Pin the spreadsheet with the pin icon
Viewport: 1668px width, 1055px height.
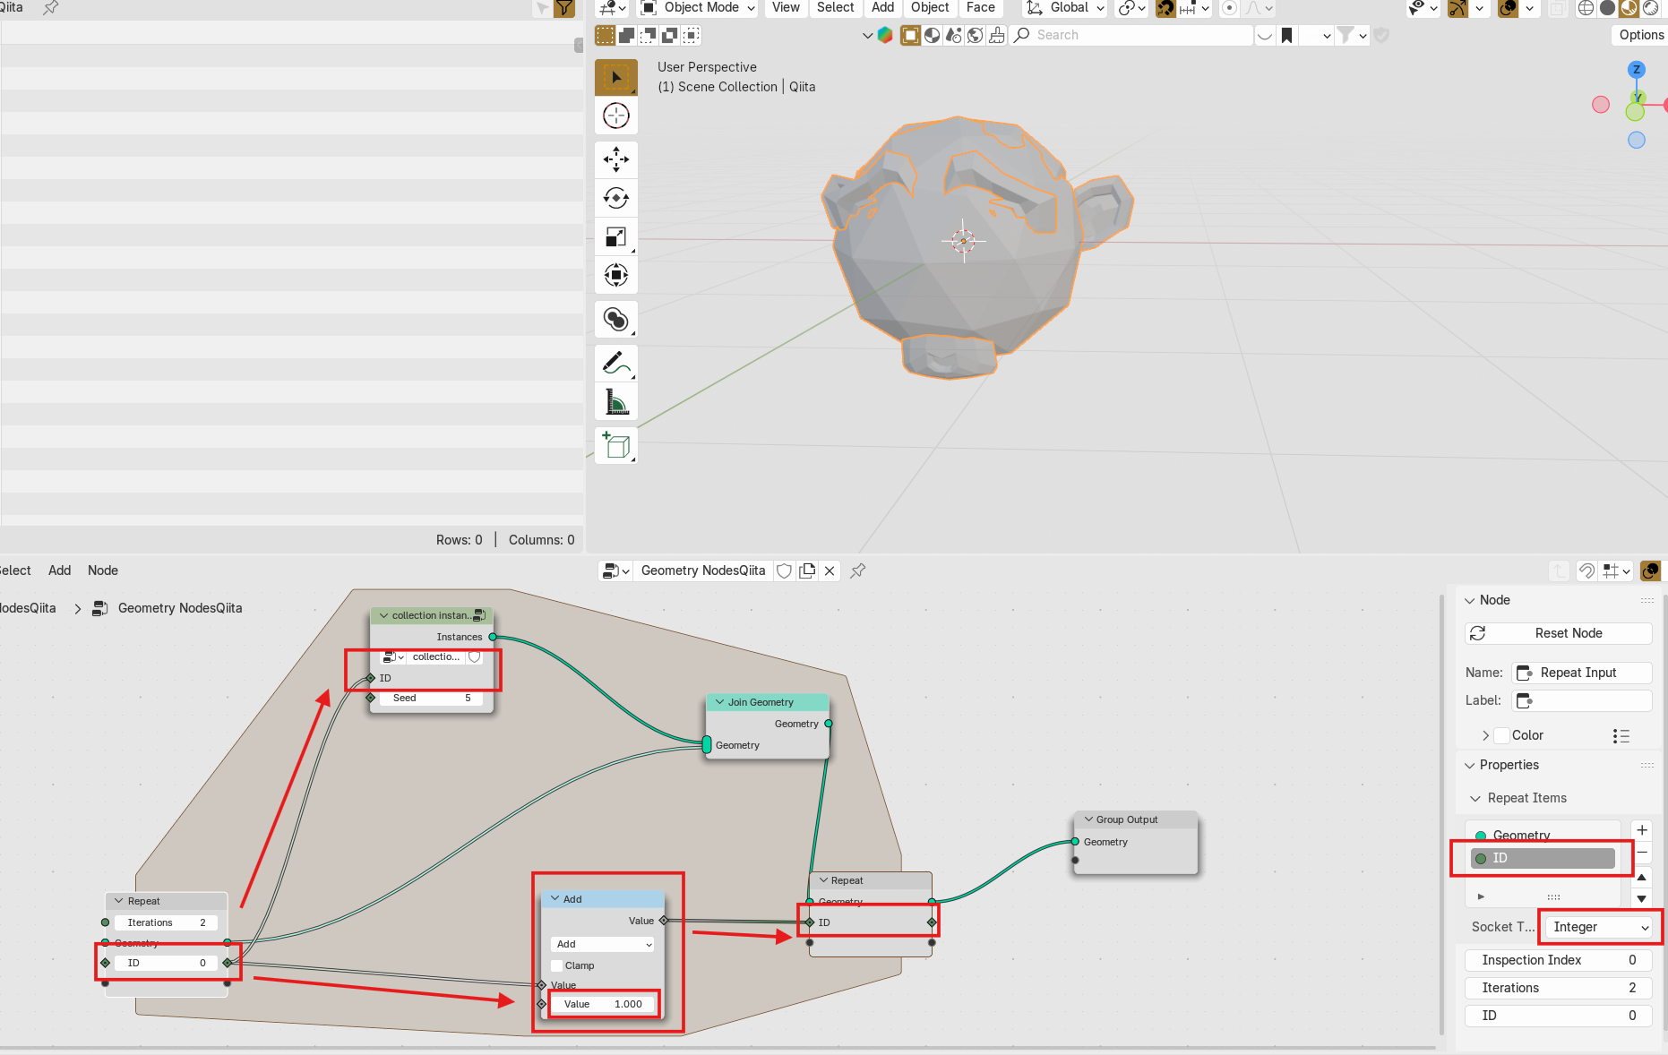[51, 7]
